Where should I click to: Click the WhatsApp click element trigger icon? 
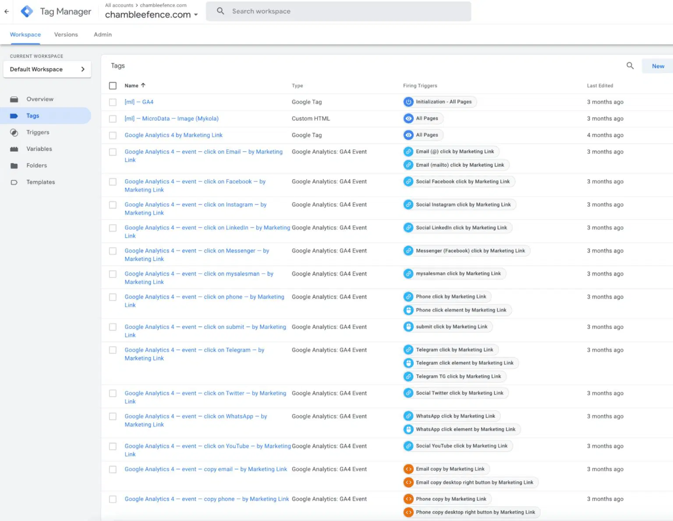coord(408,429)
